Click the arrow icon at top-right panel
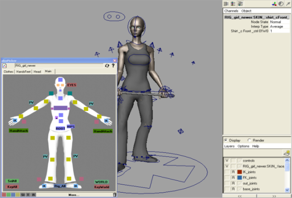Viewport: 292px width, 198px height. tap(288, 4)
